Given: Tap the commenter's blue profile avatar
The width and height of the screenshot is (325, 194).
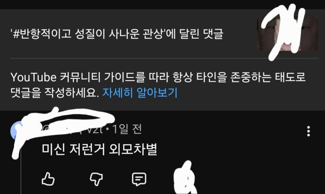Looking at the screenshot, I should tap(17, 130).
